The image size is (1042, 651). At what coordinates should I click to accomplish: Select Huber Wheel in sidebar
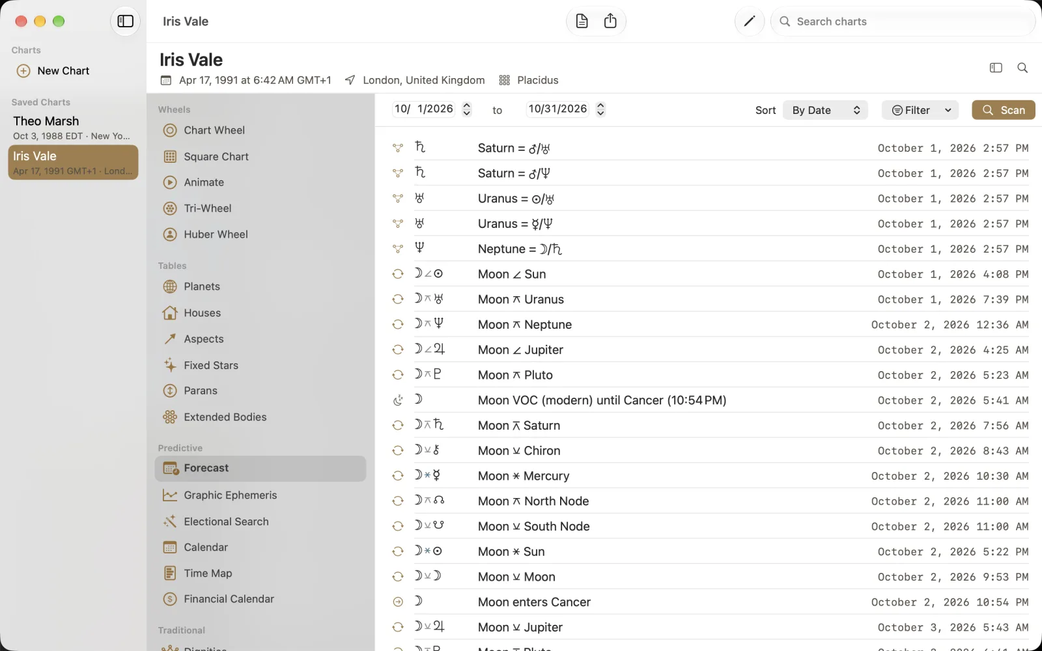[260, 234]
